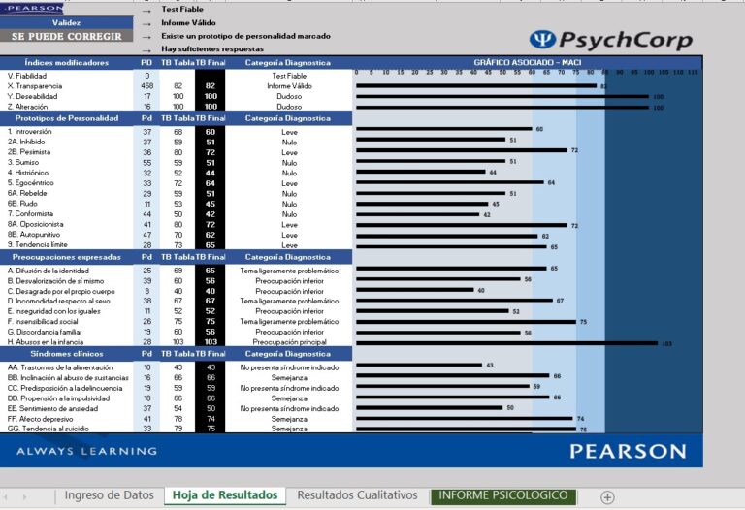Image resolution: width=745 pixels, height=510 pixels.
Task: Click the add new sheet plus icon
Action: 607,496
